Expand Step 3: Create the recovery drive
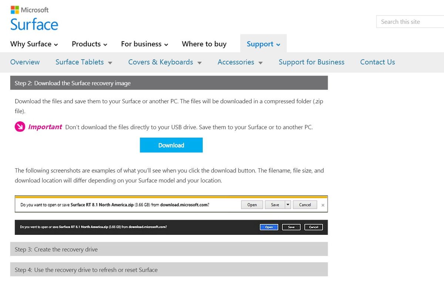 [x=171, y=249]
